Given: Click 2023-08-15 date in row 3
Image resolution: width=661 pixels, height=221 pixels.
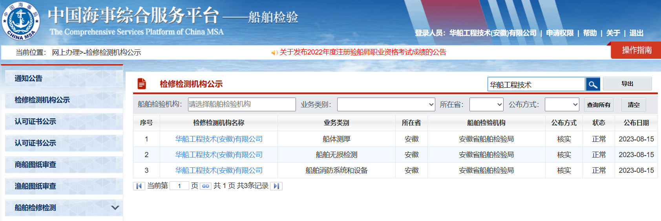Looking at the screenshot, I should tap(636, 170).
